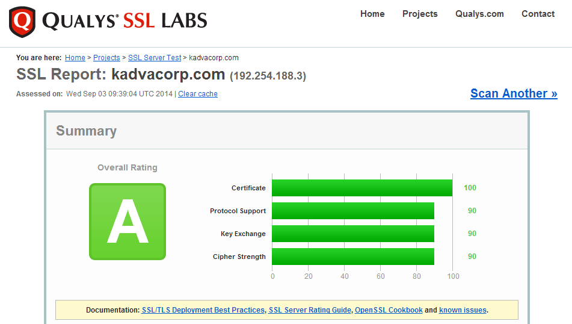Open the SSL Server Rating Guide link
The image size is (572, 324).
click(310, 310)
